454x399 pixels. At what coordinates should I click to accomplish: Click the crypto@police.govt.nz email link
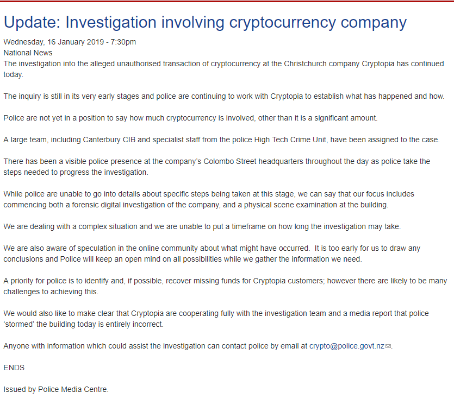click(347, 346)
